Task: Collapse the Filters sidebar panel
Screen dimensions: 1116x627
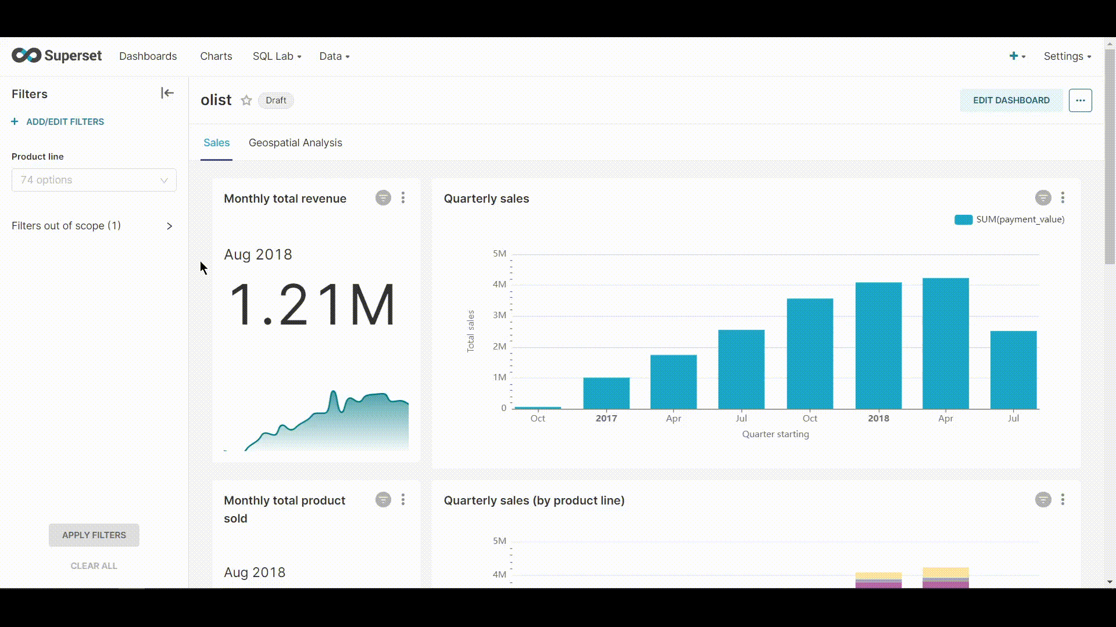Action: [x=167, y=93]
